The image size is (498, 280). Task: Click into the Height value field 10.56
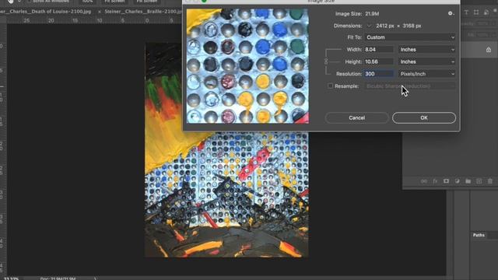(x=379, y=61)
